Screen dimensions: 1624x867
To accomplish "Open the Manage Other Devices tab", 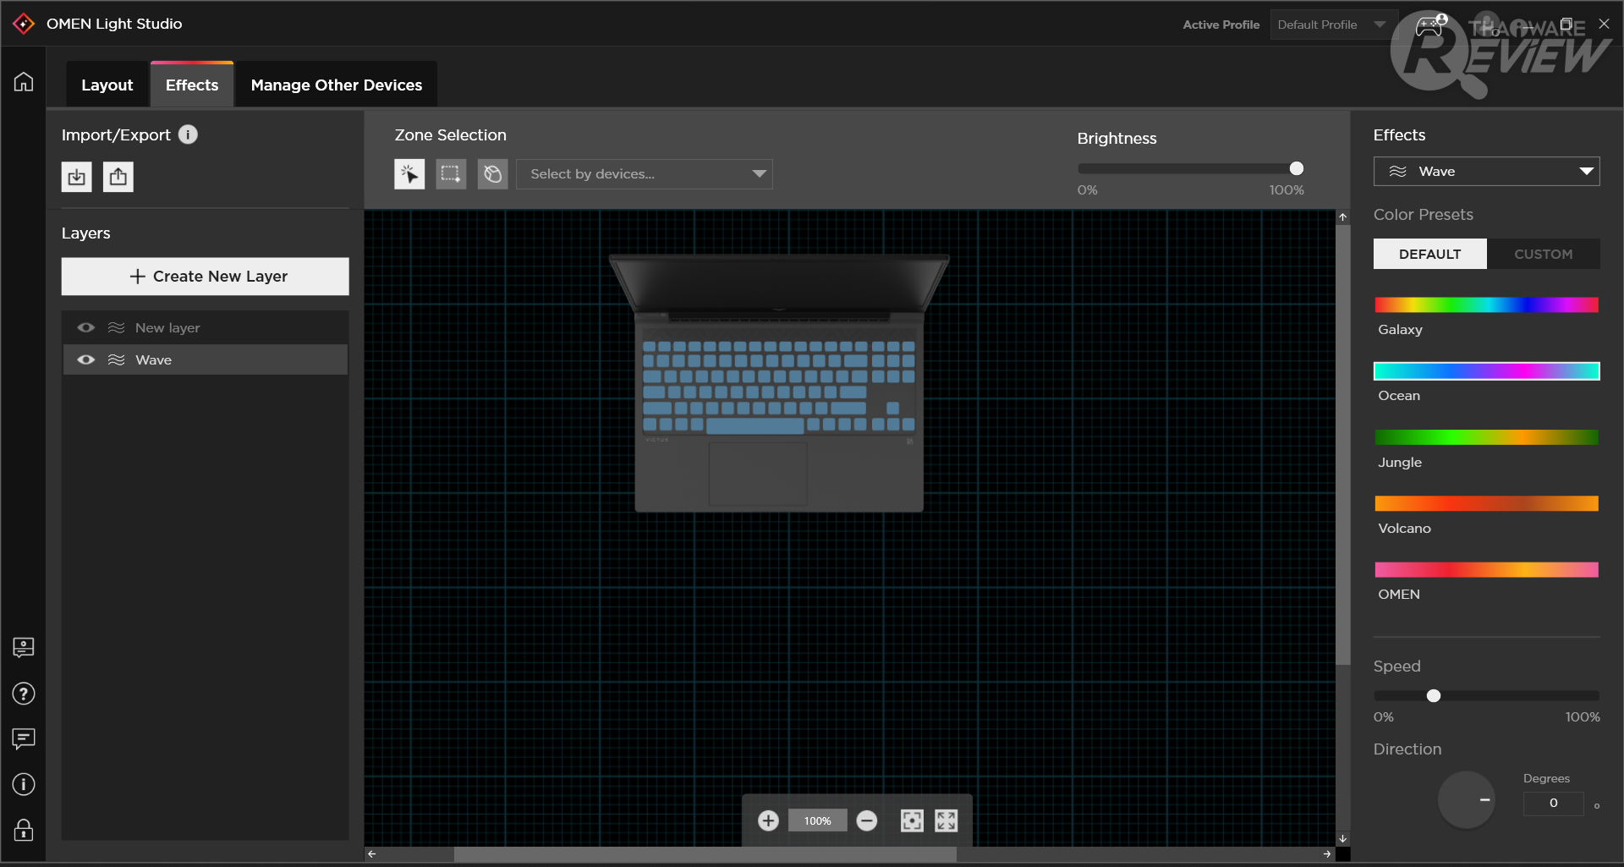I will pos(337,85).
